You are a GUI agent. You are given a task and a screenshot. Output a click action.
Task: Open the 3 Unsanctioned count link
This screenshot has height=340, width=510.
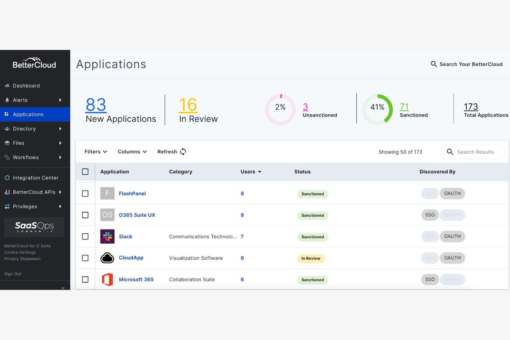coord(305,107)
